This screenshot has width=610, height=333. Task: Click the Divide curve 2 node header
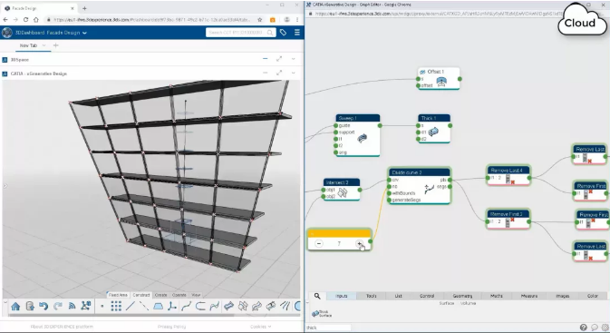(420, 172)
